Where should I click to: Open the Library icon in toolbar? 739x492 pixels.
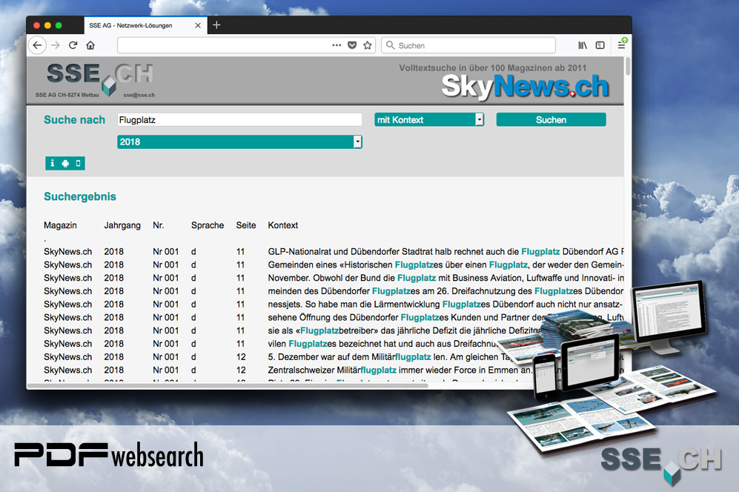coord(583,45)
